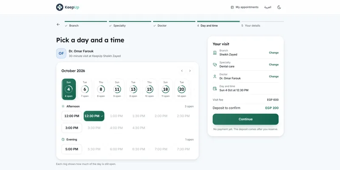This screenshot has width=340, height=170.
Task: Click the unavailable 7:00 PM slot
Action: pos(161,149)
